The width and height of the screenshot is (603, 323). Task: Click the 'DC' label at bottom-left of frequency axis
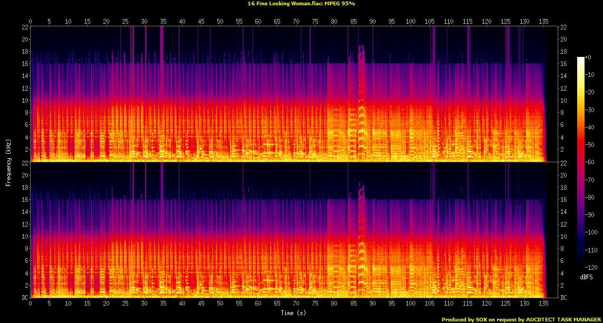click(24, 298)
